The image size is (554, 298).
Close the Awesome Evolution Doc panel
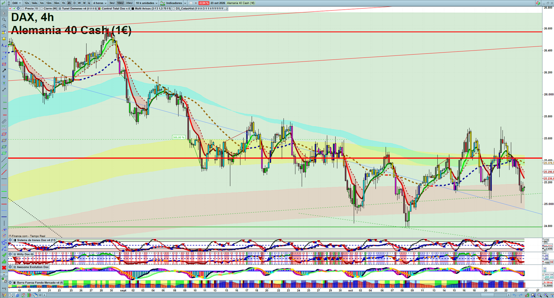(10, 267)
